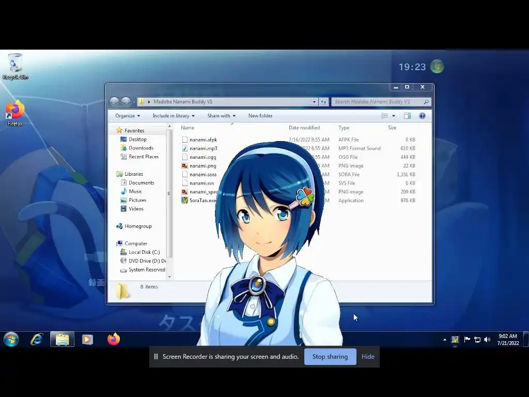Image resolution: width=529 pixels, height=397 pixels.
Task: Expand the address bar history dropdown arrow
Action: [314, 102]
